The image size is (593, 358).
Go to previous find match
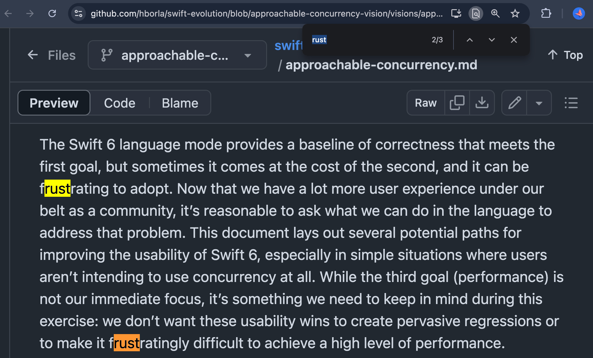pos(469,40)
